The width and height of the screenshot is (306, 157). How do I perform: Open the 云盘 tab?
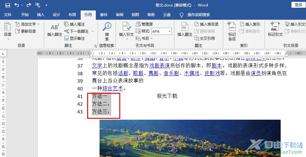click(167, 14)
